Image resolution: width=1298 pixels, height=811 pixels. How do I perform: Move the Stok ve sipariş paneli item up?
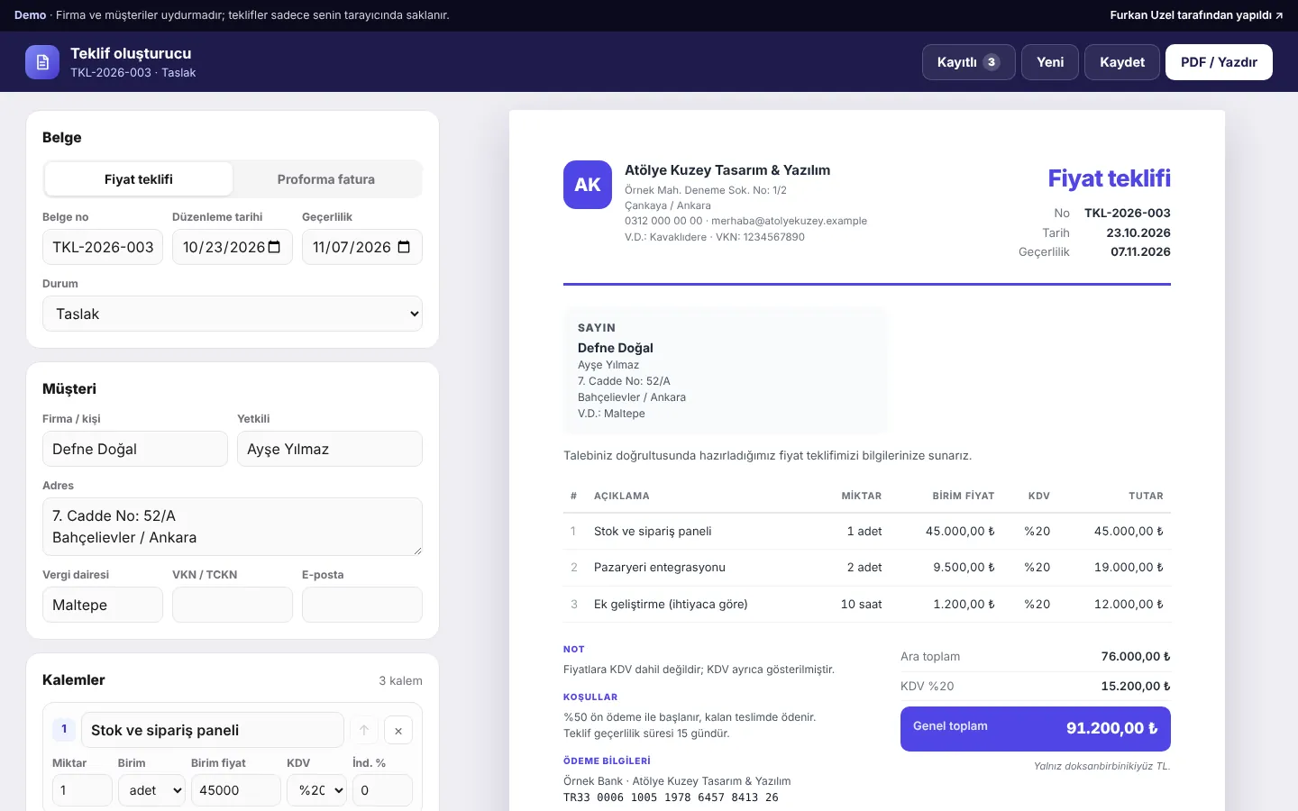coord(364,730)
